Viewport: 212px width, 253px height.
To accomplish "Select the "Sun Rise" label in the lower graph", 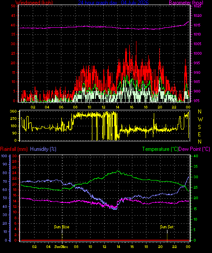I will [61, 227].
